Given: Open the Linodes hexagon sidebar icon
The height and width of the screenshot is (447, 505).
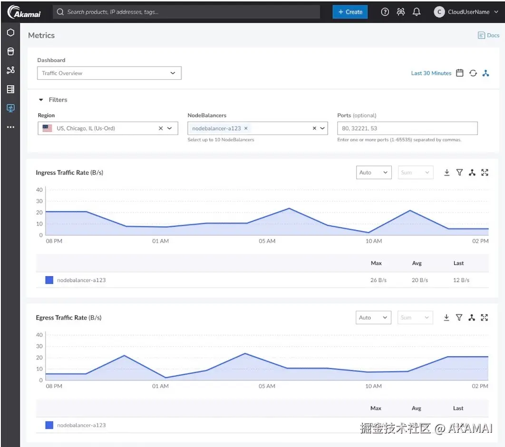Looking at the screenshot, I should (x=10, y=32).
